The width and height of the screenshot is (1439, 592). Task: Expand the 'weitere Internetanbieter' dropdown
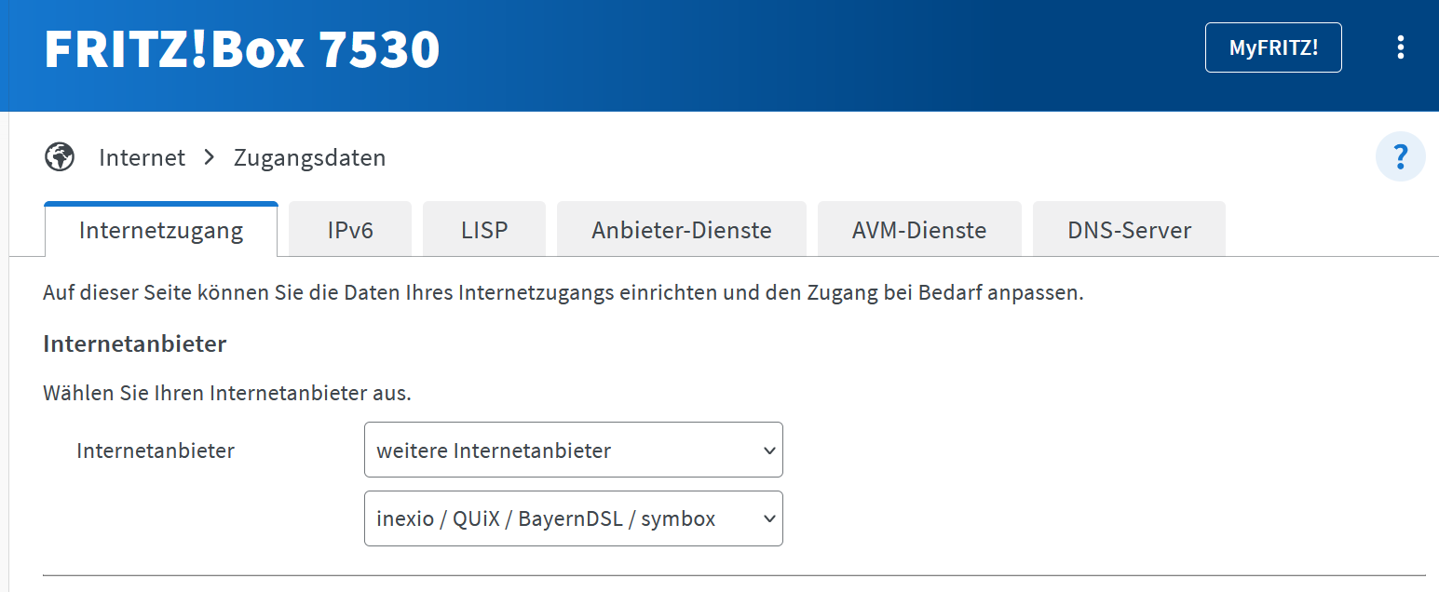pos(574,451)
